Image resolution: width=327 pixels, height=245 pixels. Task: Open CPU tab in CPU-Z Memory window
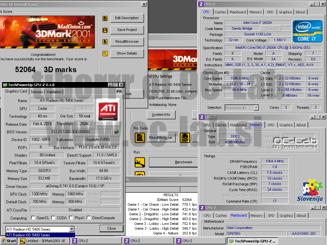point(207,125)
